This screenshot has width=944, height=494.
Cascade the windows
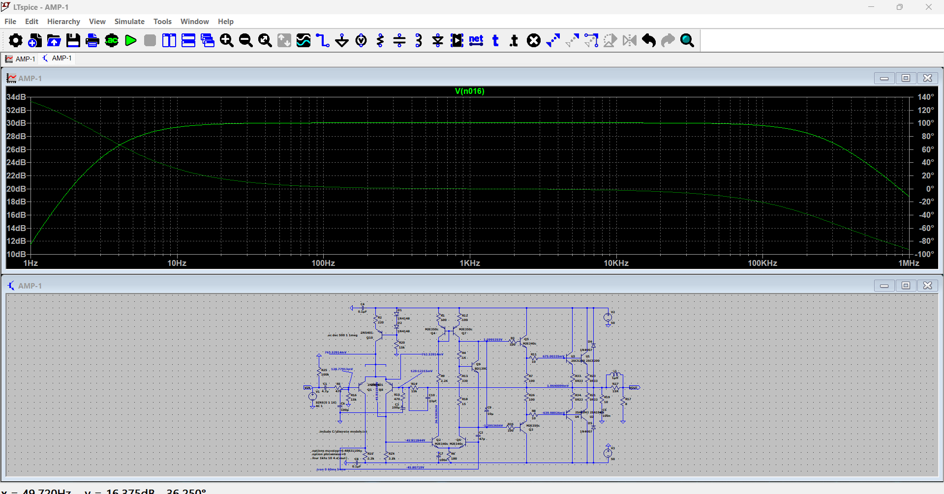pyautogui.click(x=208, y=40)
